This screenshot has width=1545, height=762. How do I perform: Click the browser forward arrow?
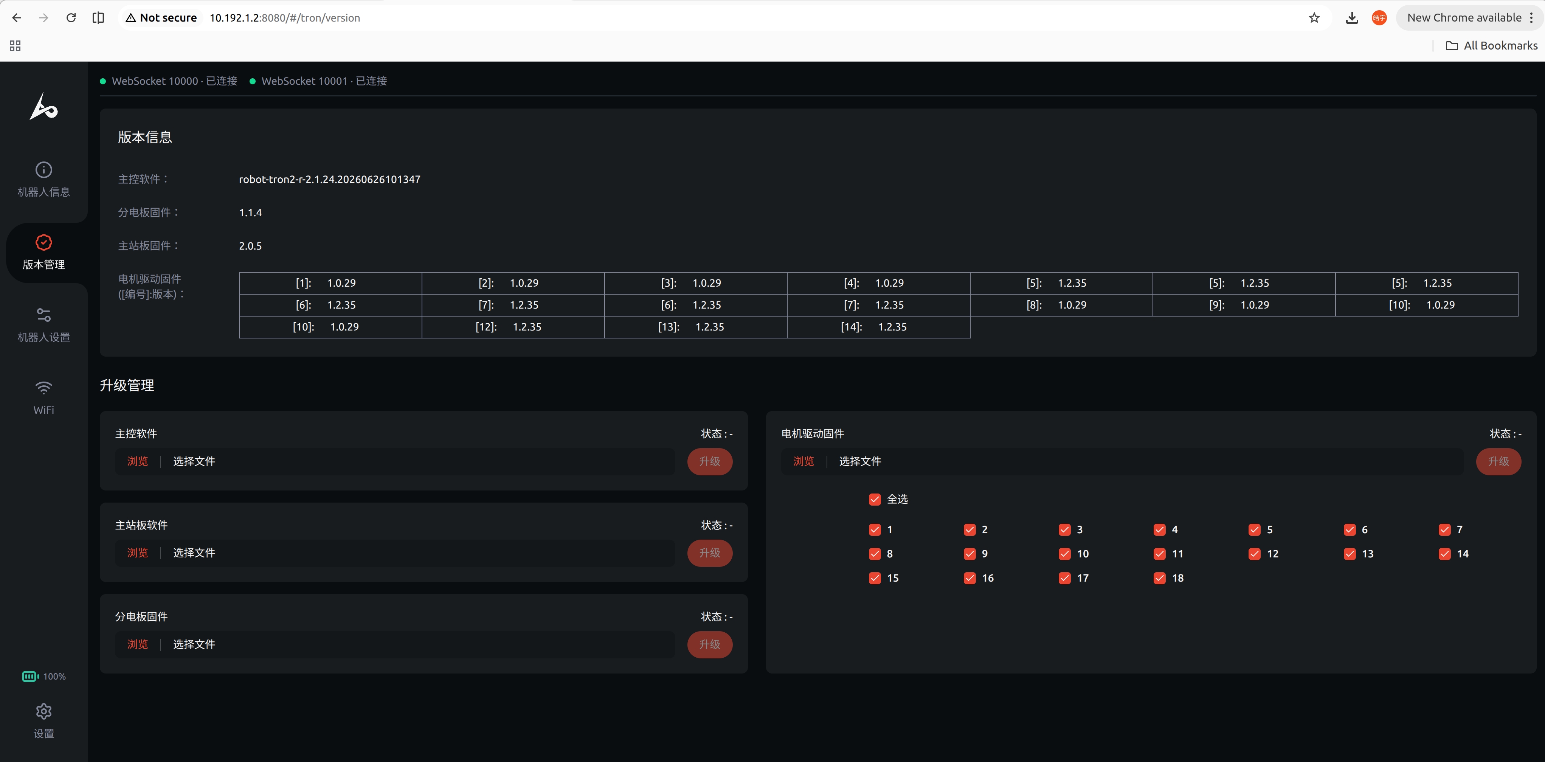(44, 18)
